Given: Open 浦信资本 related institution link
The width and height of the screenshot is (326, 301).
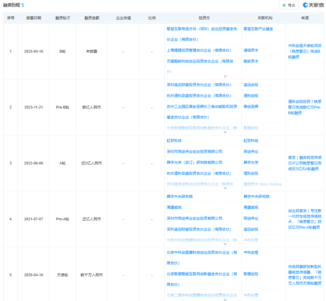Looking at the screenshot, I should pyautogui.click(x=251, y=50).
